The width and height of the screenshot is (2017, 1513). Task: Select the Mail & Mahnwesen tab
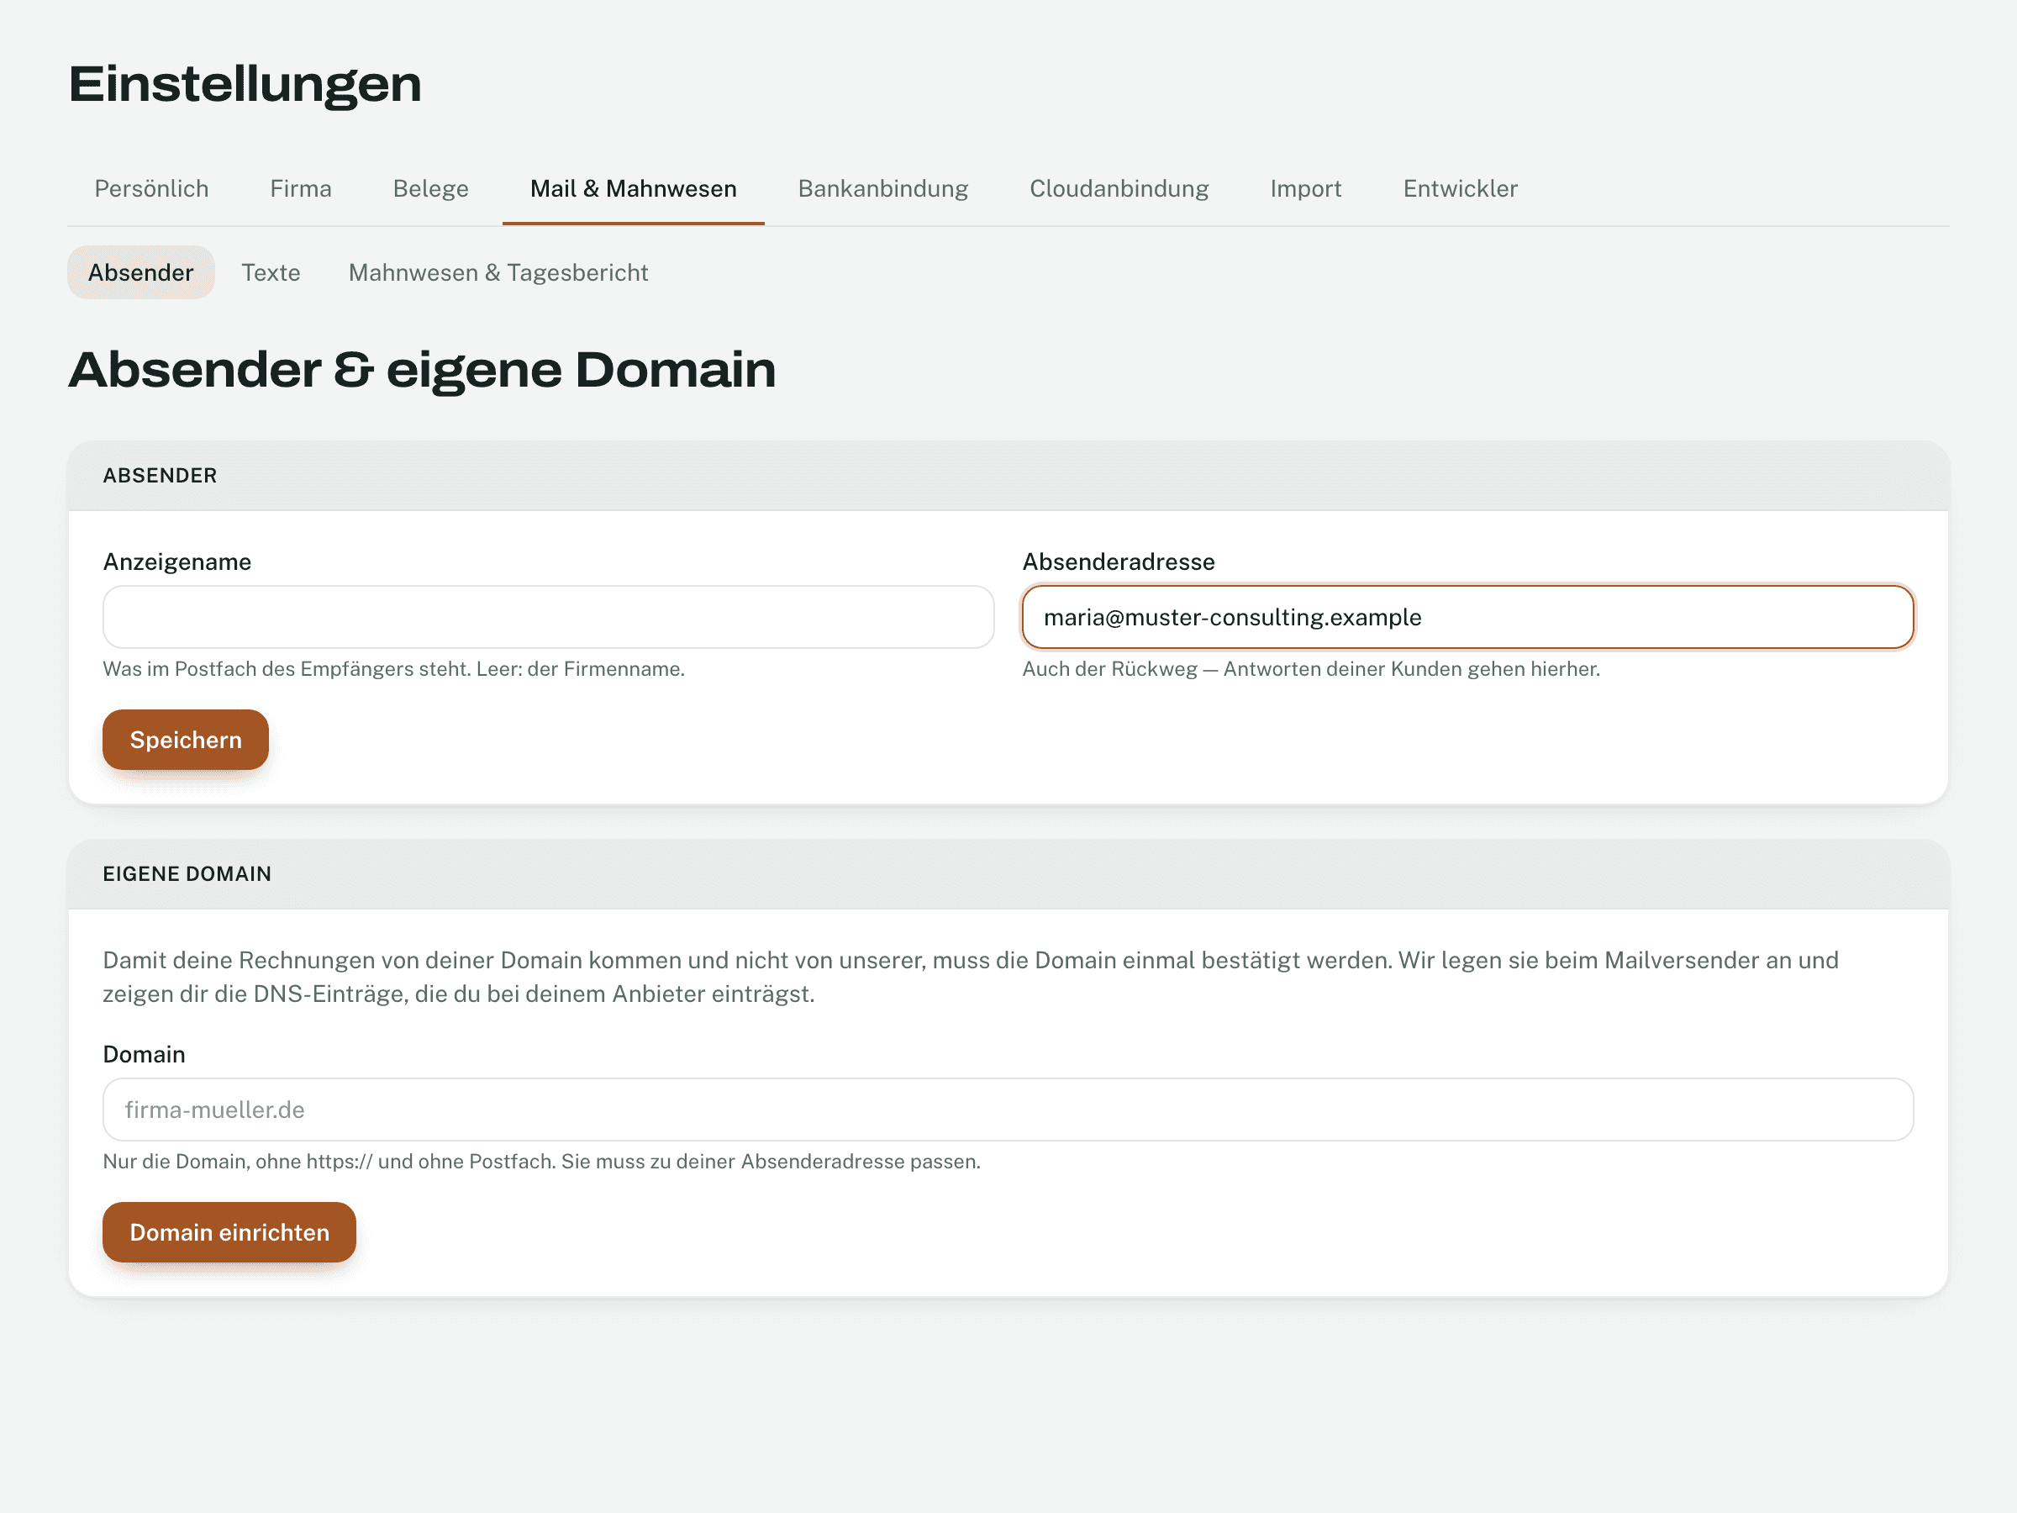[633, 189]
